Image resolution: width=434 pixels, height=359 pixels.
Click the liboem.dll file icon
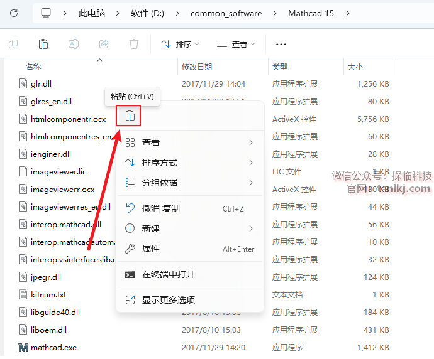pyautogui.click(x=23, y=330)
